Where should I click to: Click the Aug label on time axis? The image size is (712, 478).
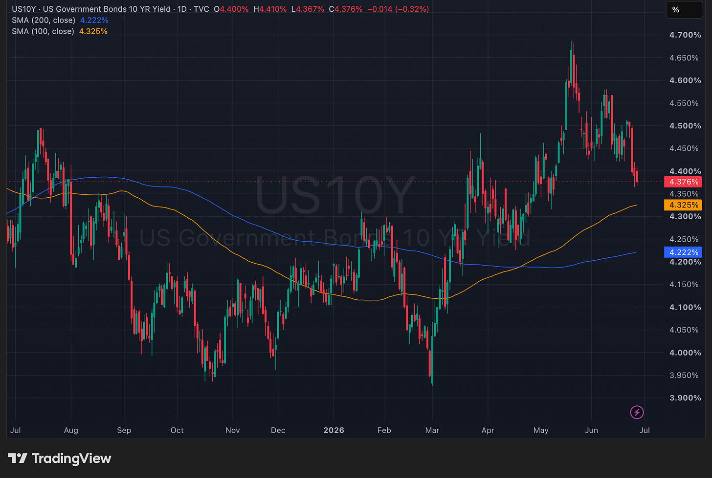(71, 430)
